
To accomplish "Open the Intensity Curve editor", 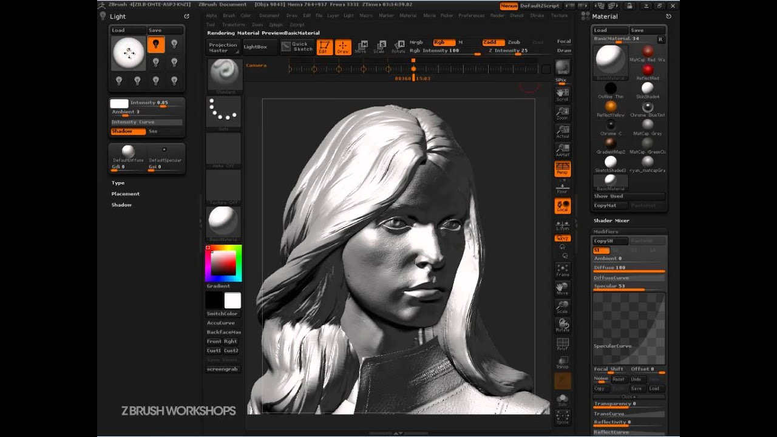I will click(146, 122).
